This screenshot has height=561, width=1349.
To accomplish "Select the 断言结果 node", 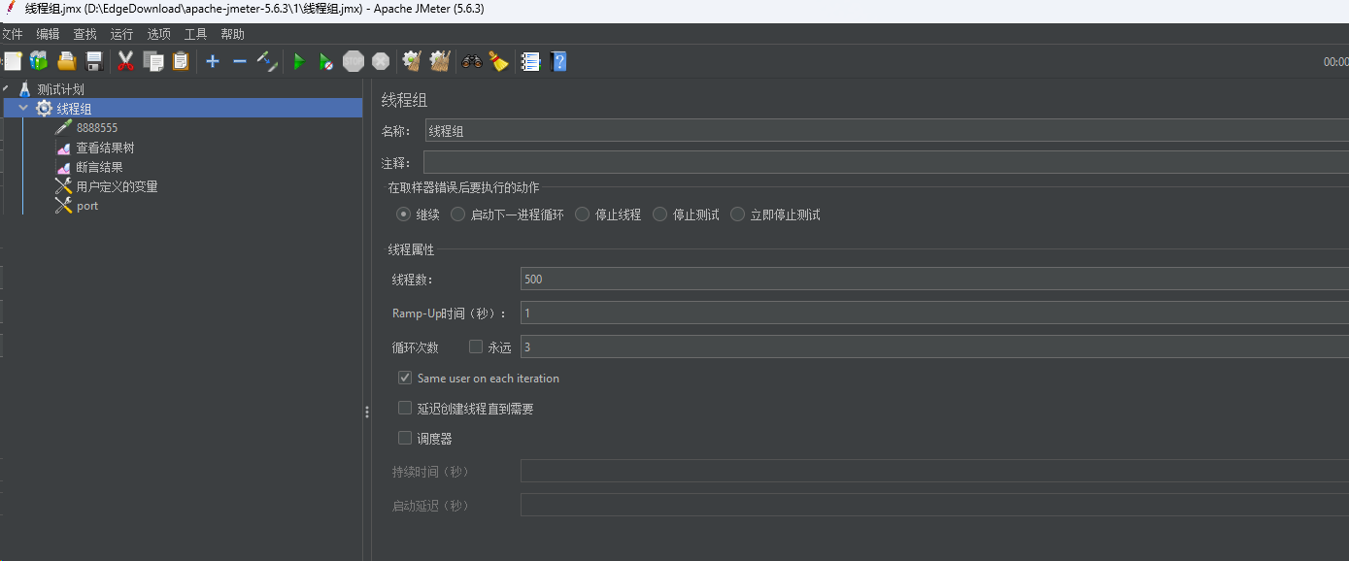I will 99,167.
